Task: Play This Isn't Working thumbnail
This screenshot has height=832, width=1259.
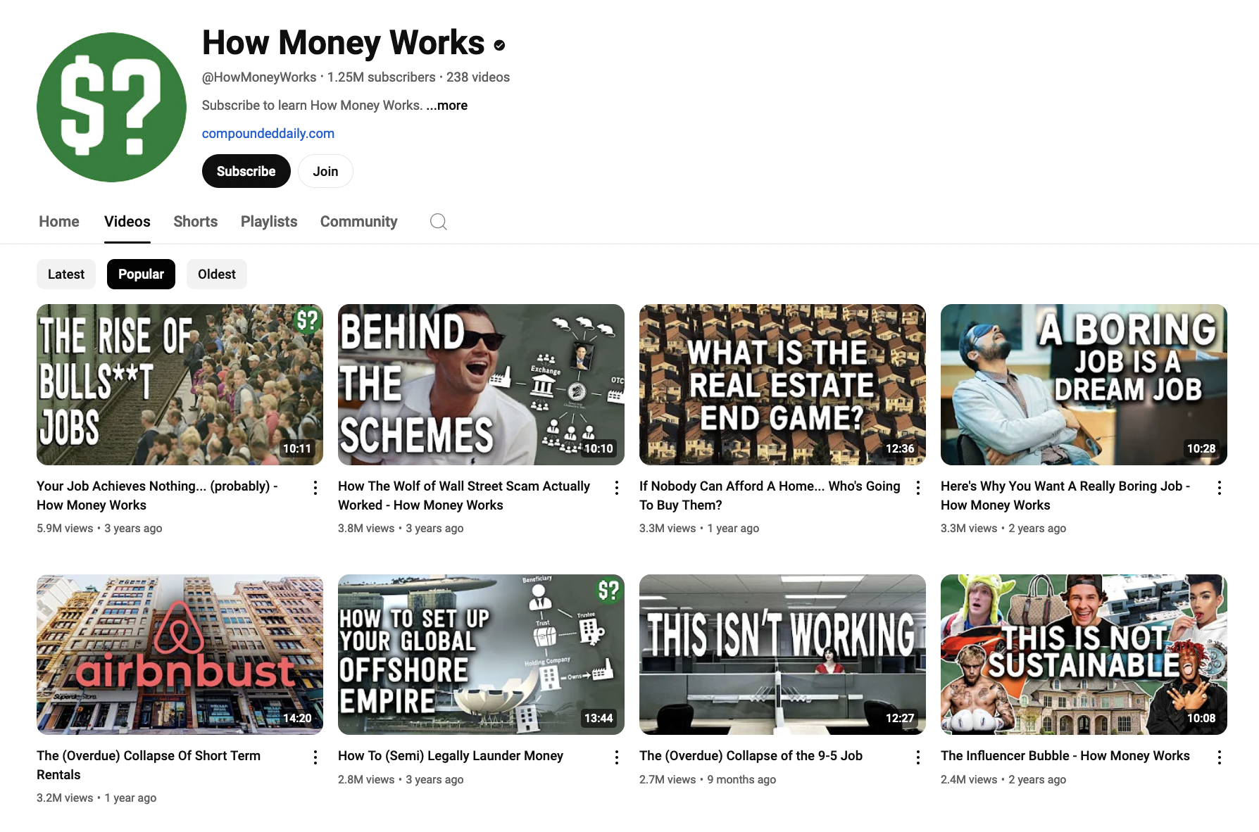Action: [782, 655]
